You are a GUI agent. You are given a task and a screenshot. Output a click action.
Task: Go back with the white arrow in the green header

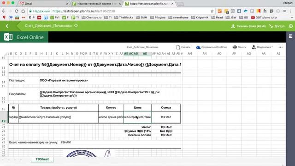click(x=7, y=26)
